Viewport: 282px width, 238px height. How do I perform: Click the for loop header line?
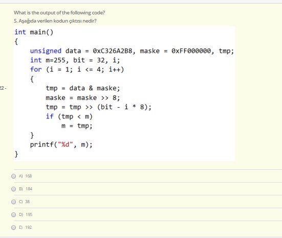[x=77, y=70]
